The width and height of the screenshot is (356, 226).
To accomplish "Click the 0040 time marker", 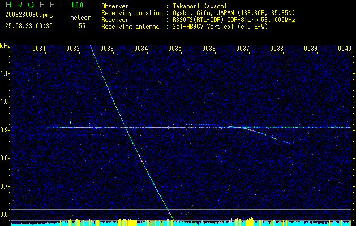I will [345, 49].
